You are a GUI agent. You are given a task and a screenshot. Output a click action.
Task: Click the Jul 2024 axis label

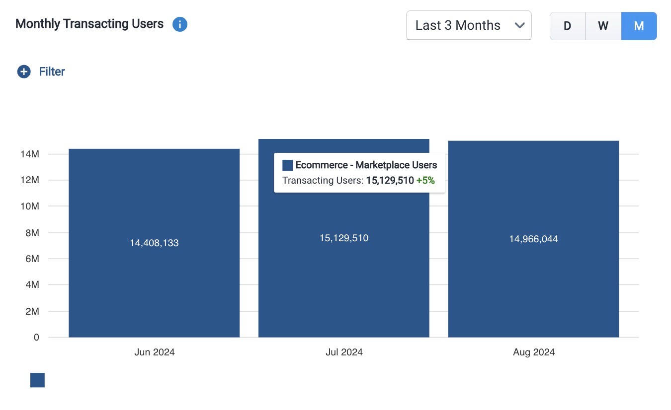coord(344,352)
